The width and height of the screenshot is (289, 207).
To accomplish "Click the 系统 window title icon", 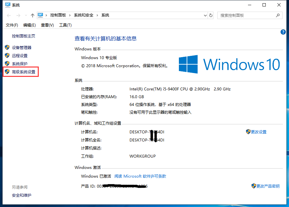I will click(7, 5).
